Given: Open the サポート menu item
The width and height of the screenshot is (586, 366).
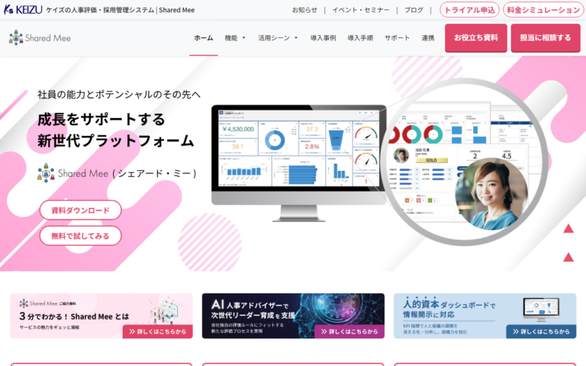Looking at the screenshot, I should [x=397, y=37].
